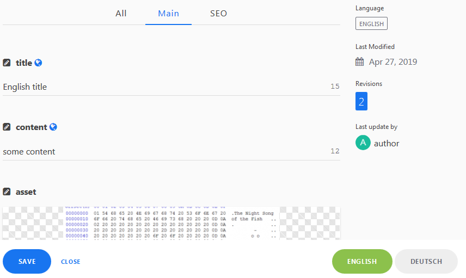Click the content character count 12
Viewport: 466px width, 278px height.
click(x=335, y=151)
